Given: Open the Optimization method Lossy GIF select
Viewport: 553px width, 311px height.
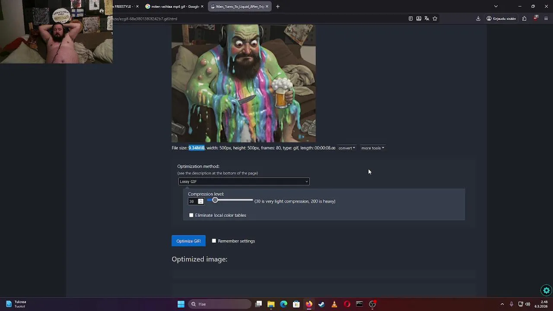Looking at the screenshot, I should click(x=244, y=181).
